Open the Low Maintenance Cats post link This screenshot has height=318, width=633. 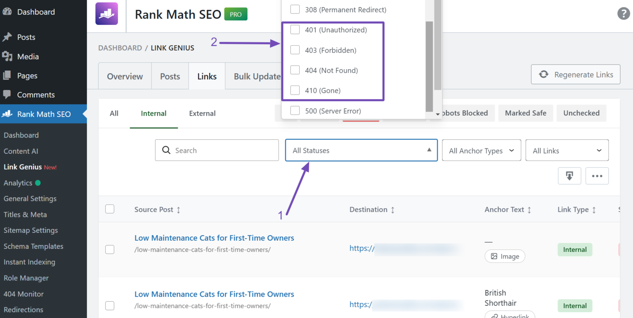pyautogui.click(x=214, y=237)
